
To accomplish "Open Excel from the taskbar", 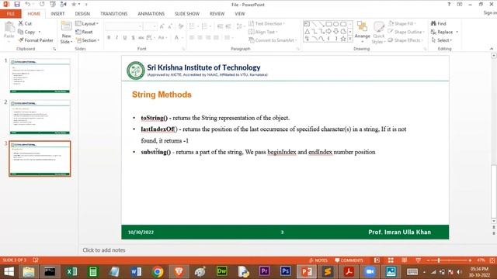I will [72, 271].
